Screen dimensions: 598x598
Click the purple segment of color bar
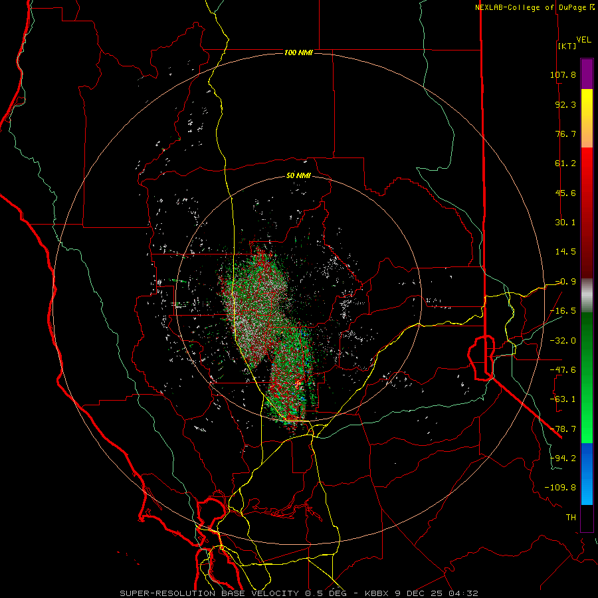[x=587, y=74]
